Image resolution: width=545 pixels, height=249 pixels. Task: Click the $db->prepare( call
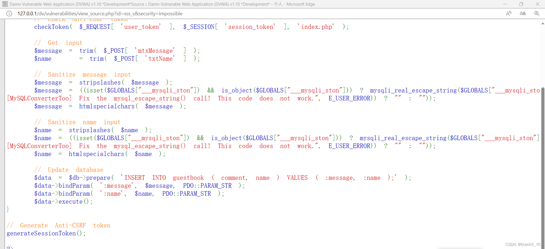(91, 178)
